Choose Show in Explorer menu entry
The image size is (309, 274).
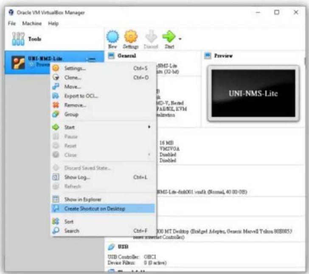(102, 199)
